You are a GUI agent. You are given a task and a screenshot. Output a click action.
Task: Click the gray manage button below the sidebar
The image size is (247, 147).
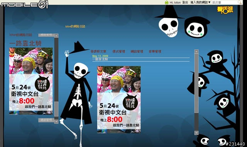click(46, 120)
